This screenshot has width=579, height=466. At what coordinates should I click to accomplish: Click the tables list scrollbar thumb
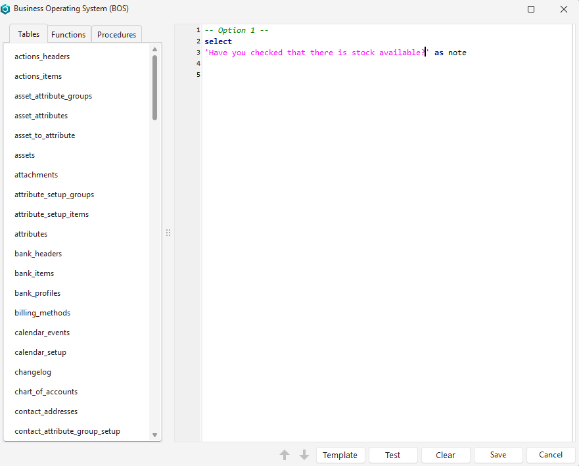(154, 88)
